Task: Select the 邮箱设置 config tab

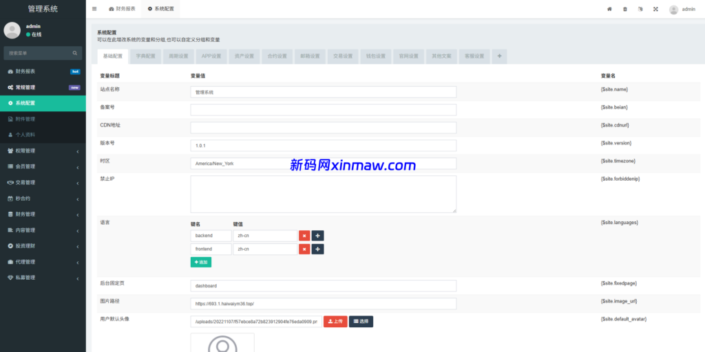Action: tap(310, 56)
